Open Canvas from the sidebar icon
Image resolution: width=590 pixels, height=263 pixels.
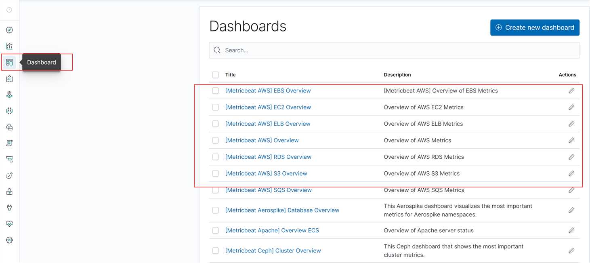coord(9,78)
